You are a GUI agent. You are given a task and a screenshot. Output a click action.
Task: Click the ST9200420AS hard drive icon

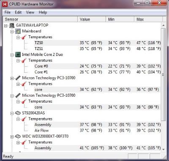tap(18, 113)
